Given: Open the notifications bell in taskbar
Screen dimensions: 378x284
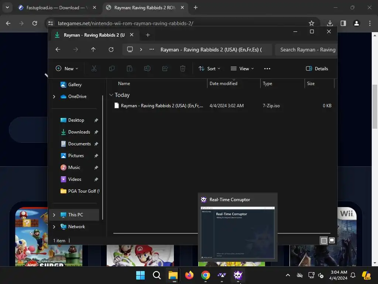Looking at the screenshot, I should click(x=353, y=275).
